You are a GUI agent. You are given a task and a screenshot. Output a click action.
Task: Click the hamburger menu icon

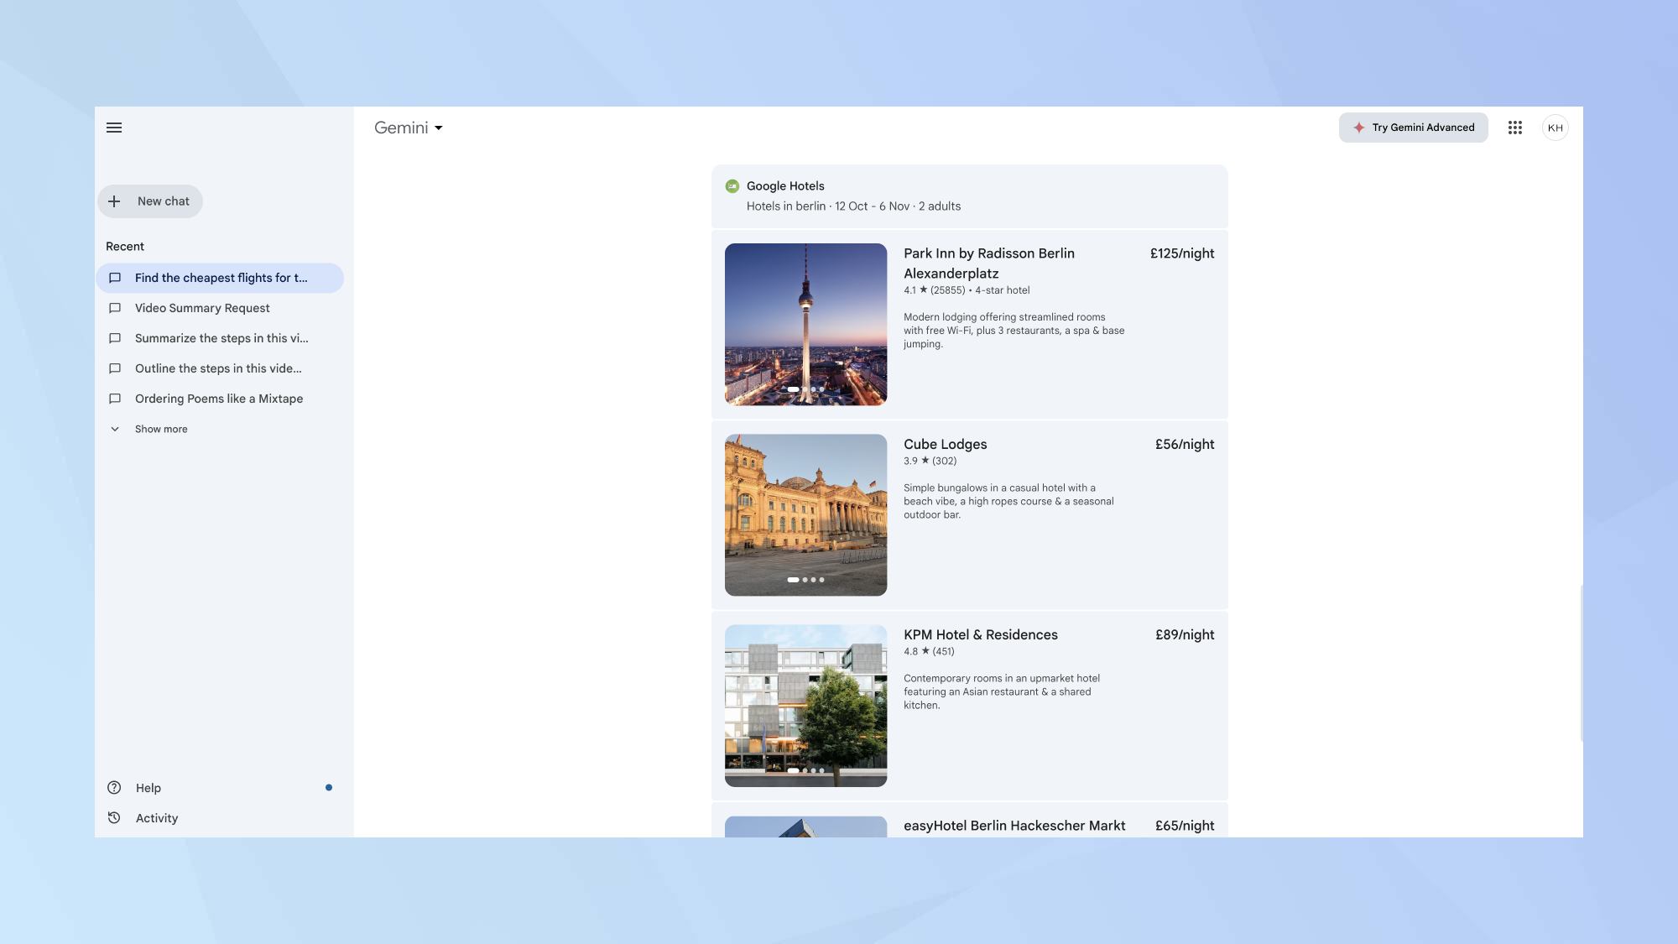click(x=113, y=127)
